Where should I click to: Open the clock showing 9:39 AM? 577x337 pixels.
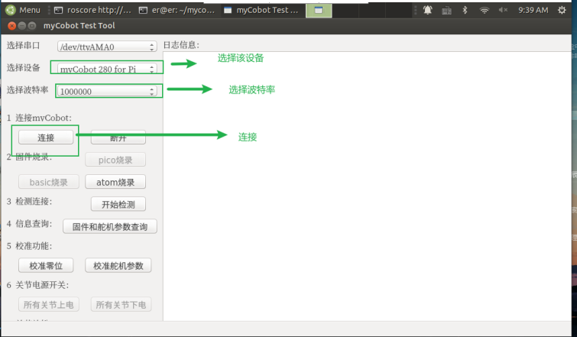coord(533,10)
